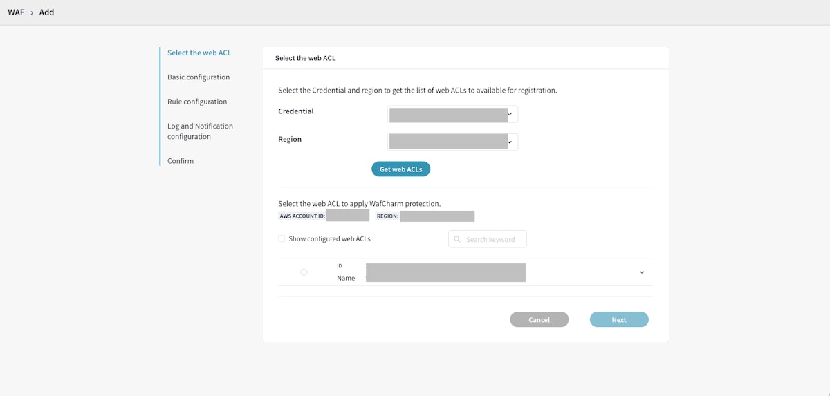Click the breadcrumb chevron separator after WAF

(32, 12)
